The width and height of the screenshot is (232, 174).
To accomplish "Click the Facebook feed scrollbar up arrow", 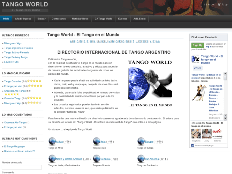I will click(225, 73).
